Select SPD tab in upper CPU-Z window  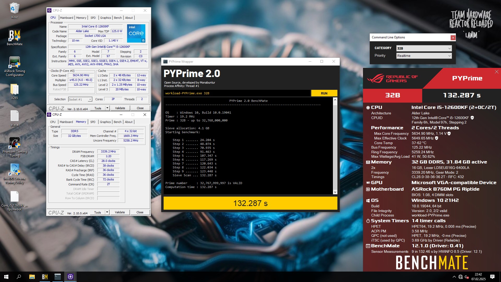click(x=93, y=18)
